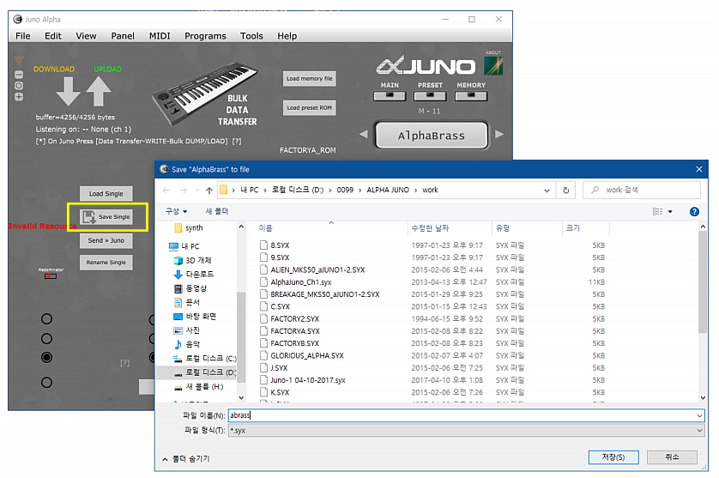Viewport: 719px width, 478px height.
Task: Click the file list vertical scrollbar
Action: (703, 281)
